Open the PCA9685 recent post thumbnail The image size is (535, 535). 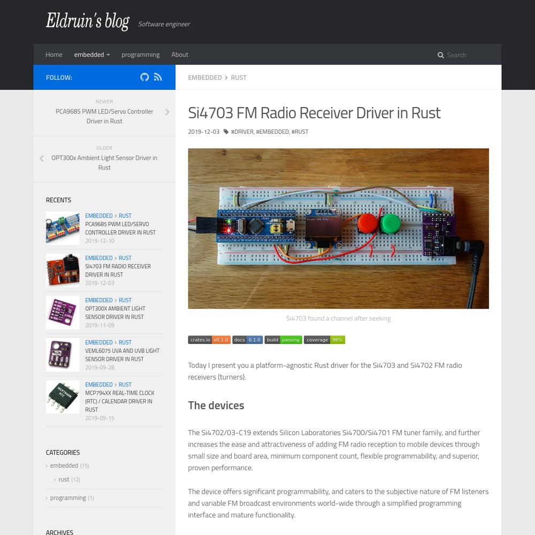click(x=63, y=228)
